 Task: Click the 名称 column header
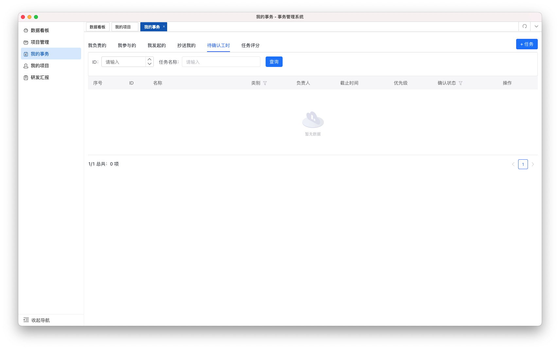coord(158,83)
